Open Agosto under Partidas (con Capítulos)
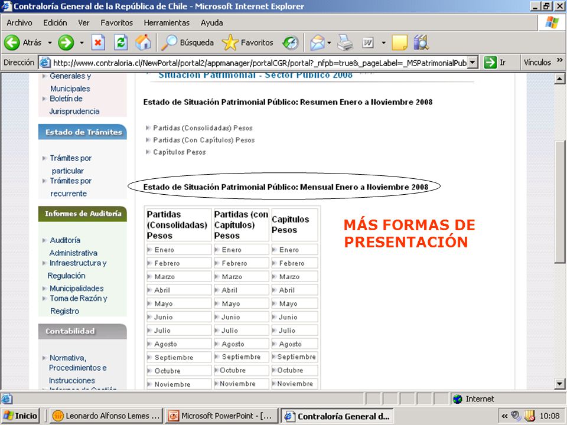567x425 pixels. (233, 344)
